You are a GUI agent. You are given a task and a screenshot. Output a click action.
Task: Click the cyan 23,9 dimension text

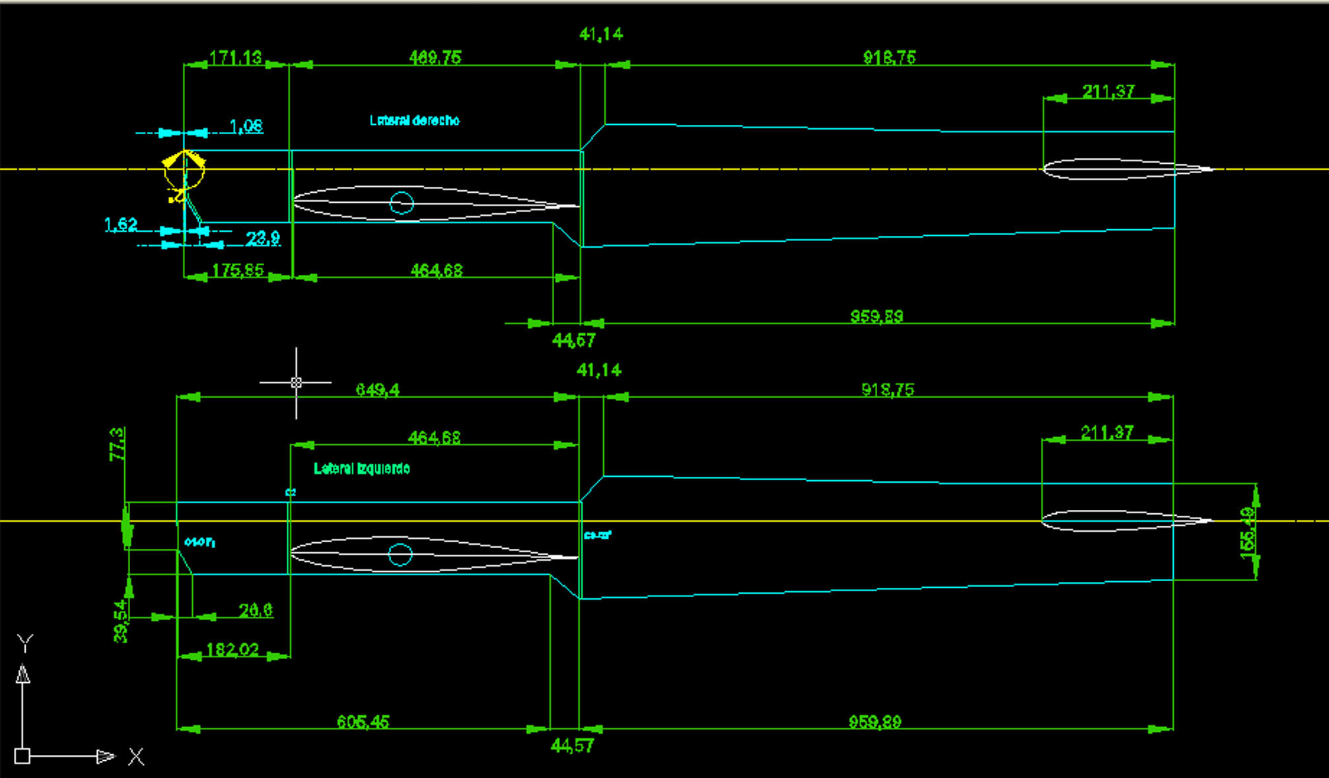click(x=263, y=238)
